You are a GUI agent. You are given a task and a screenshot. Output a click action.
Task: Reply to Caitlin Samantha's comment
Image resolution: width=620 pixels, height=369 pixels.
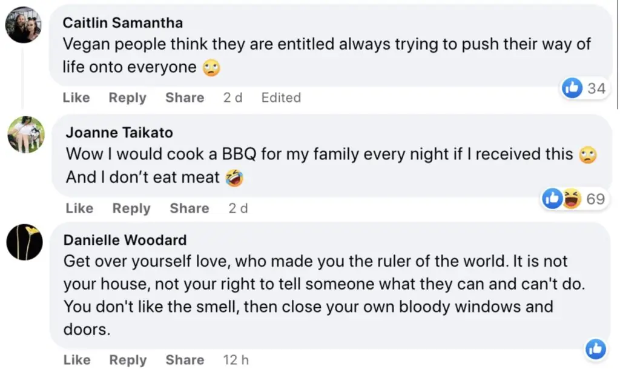pos(127,98)
